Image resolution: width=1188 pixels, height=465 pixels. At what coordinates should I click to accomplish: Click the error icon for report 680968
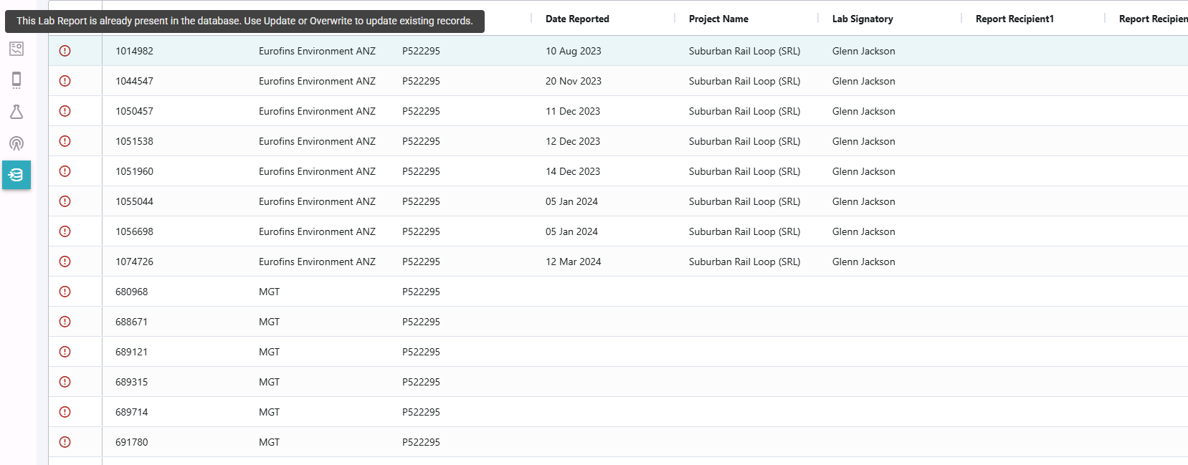[65, 292]
